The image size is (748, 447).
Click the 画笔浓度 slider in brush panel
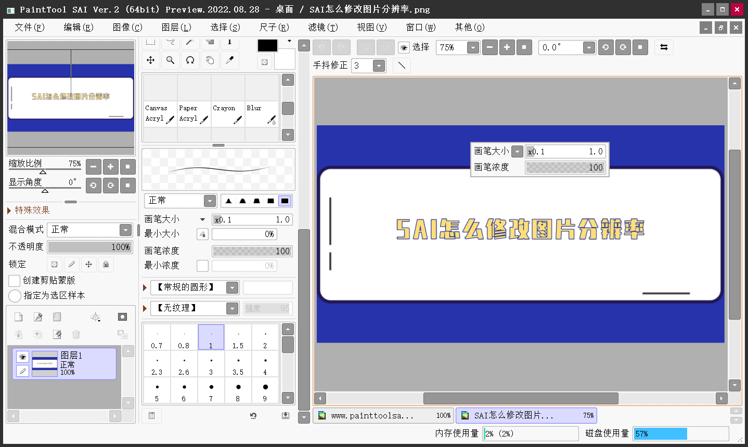(x=252, y=251)
